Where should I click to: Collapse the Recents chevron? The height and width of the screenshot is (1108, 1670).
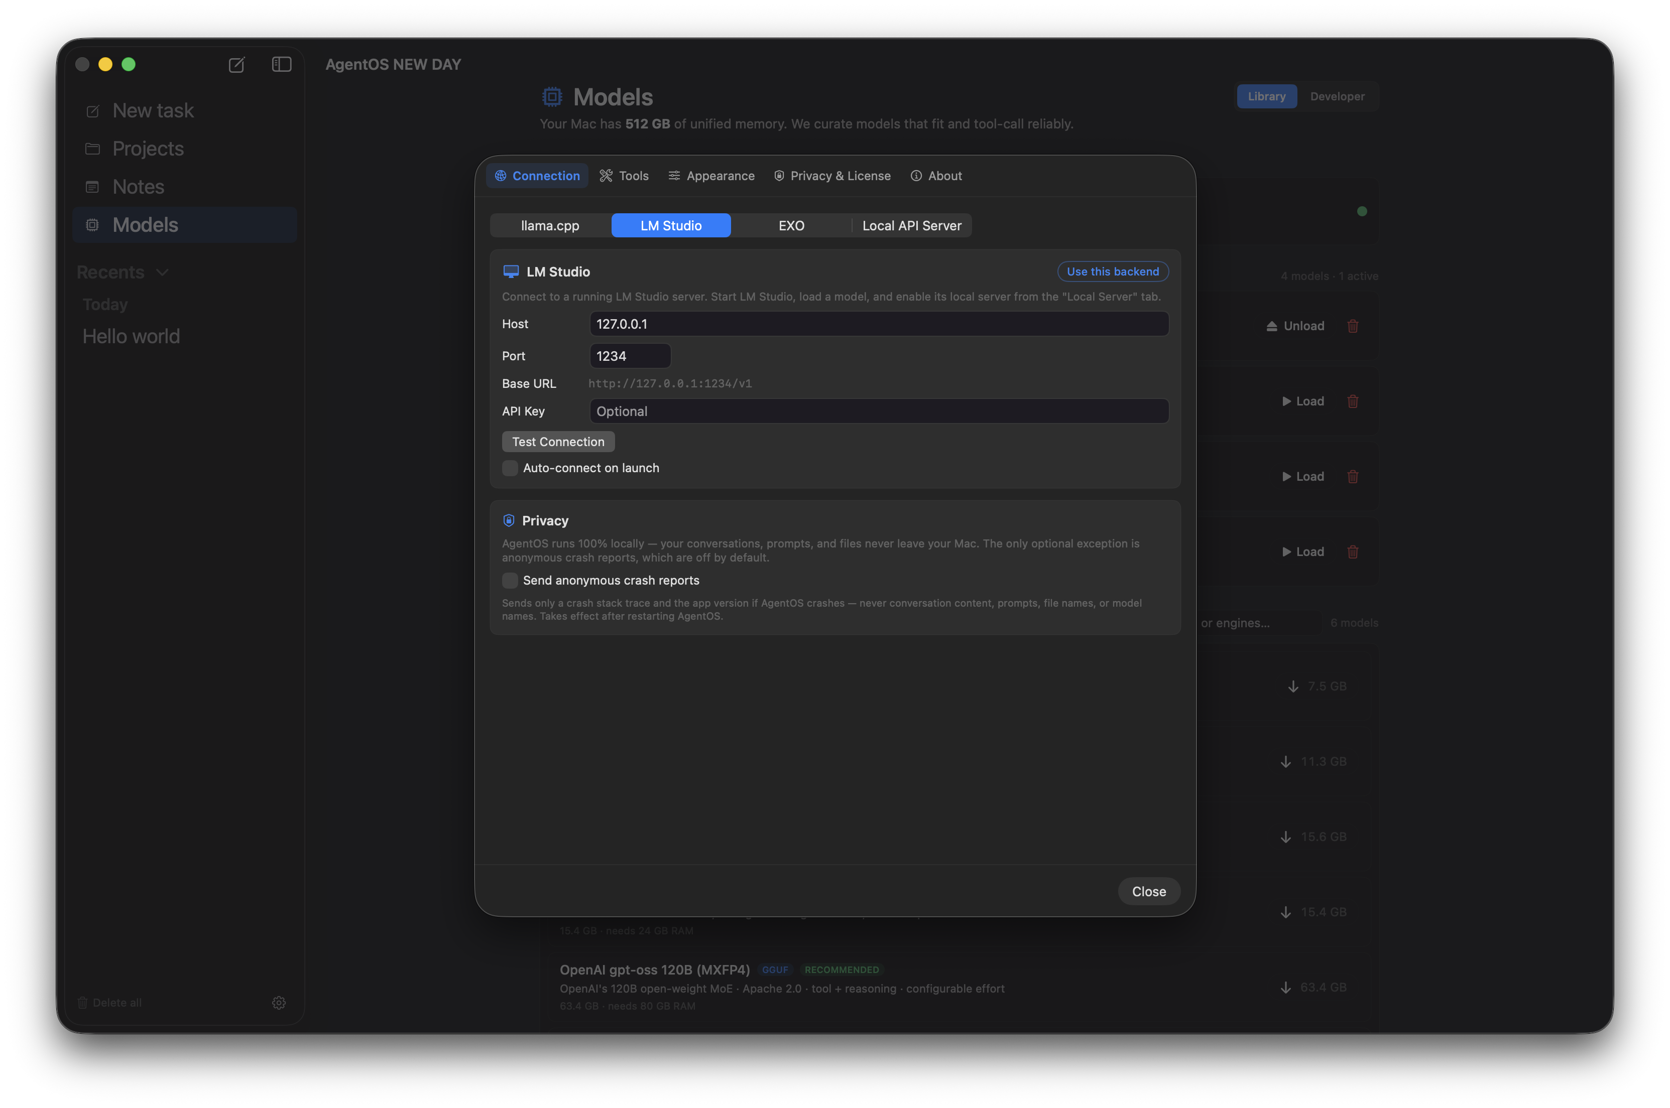(x=162, y=272)
